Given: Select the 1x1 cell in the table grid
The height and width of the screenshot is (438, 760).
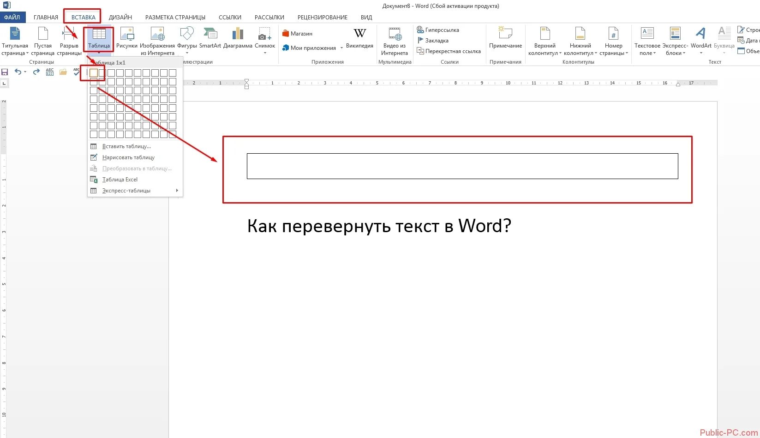Looking at the screenshot, I should (94, 73).
